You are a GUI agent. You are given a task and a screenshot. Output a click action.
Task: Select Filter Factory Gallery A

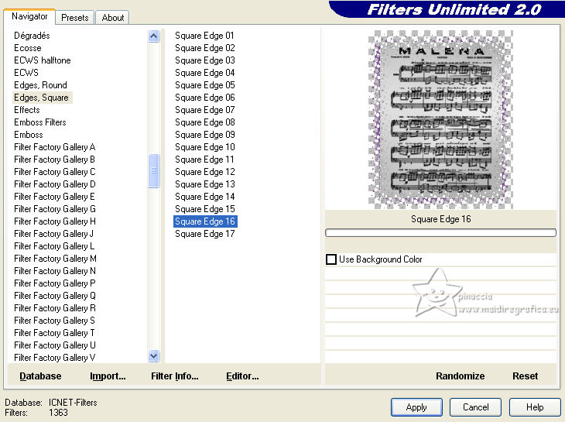(54, 147)
